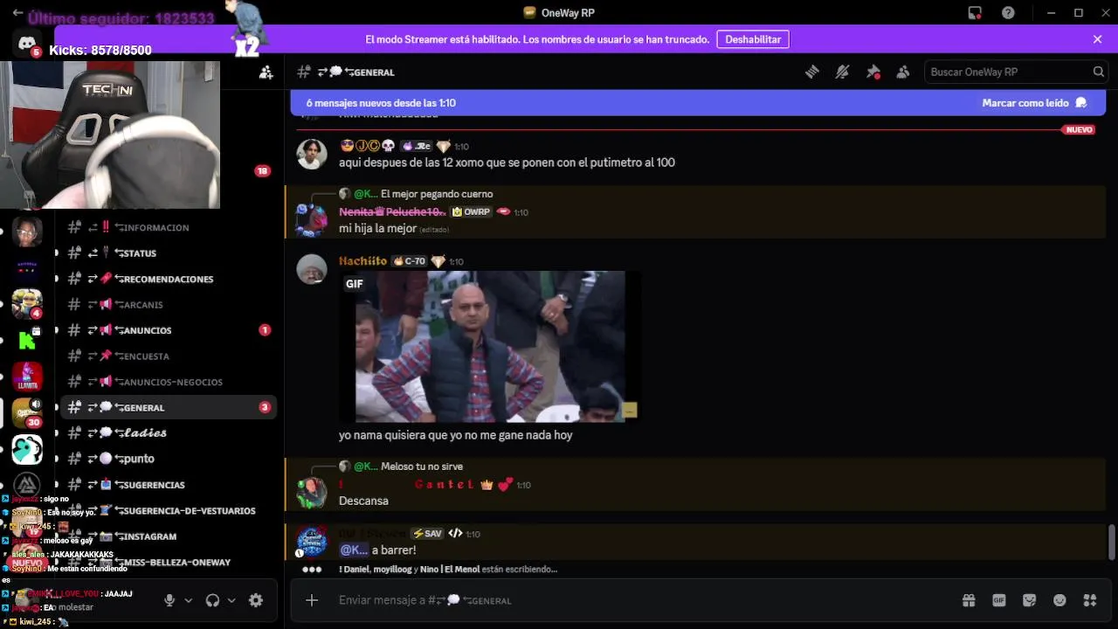
Task: Click the Deshabilitar streamer mode button
Action: [753, 39]
